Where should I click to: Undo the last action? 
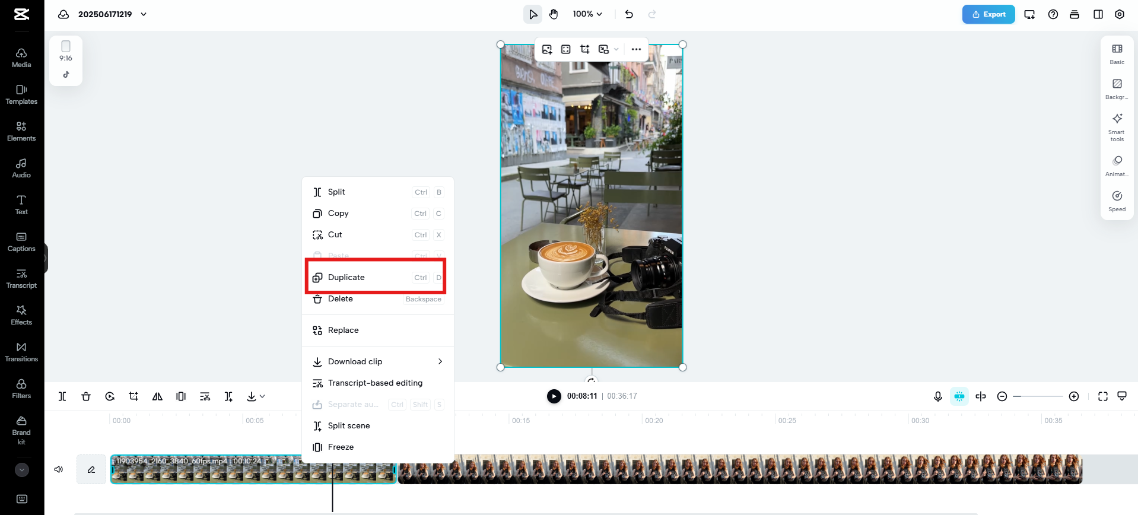629,14
